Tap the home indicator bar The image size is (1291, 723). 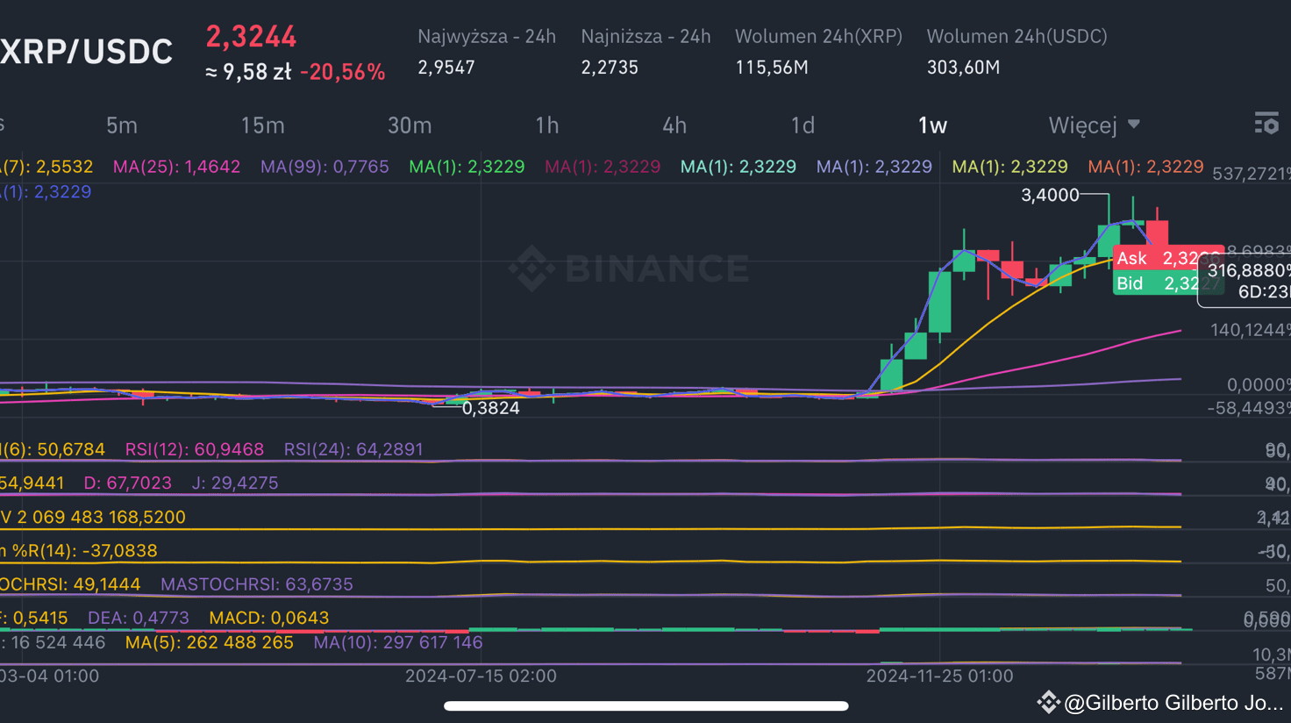[646, 705]
